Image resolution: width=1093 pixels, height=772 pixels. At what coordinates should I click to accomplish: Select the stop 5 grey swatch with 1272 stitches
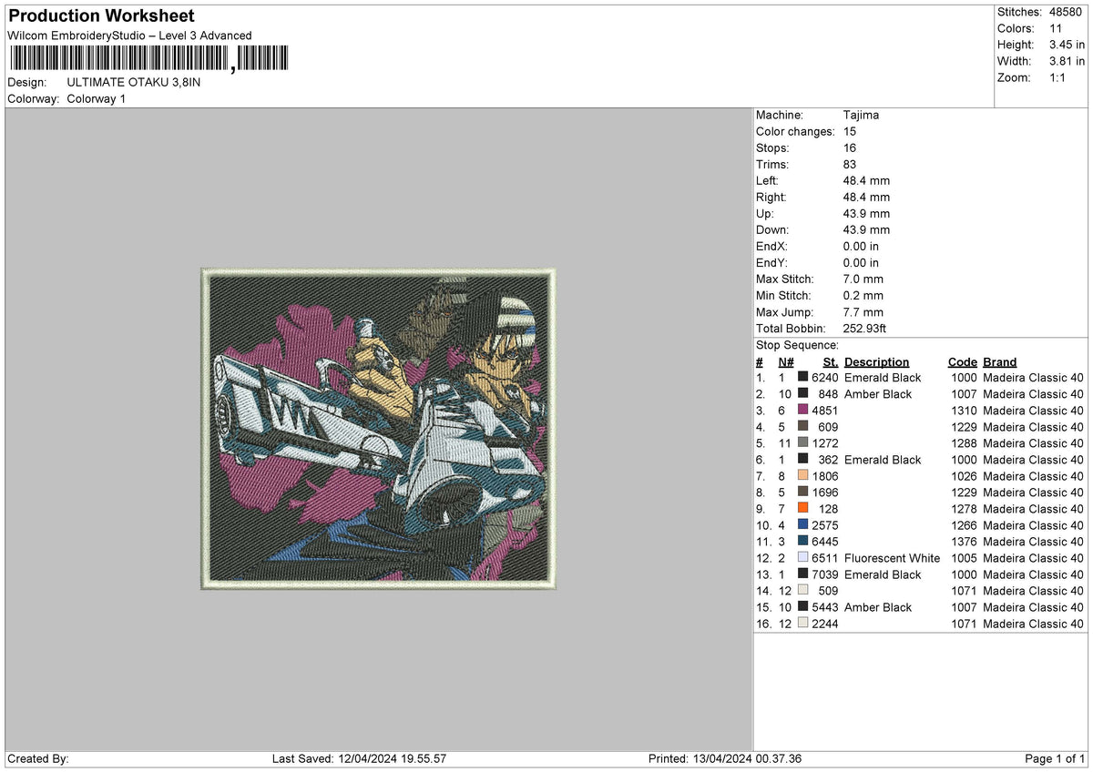[802, 443]
